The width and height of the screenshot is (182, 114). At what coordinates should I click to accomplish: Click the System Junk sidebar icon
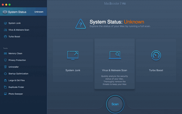point(5,23)
